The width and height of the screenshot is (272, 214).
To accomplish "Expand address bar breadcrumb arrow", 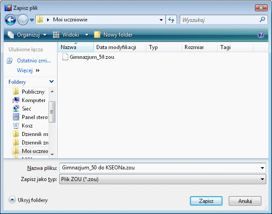I will pyautogui.click(x=48, y=20).
